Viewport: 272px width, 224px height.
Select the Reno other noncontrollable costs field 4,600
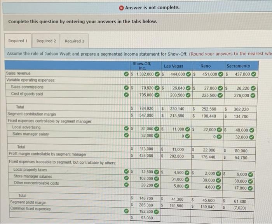point(207,187)
